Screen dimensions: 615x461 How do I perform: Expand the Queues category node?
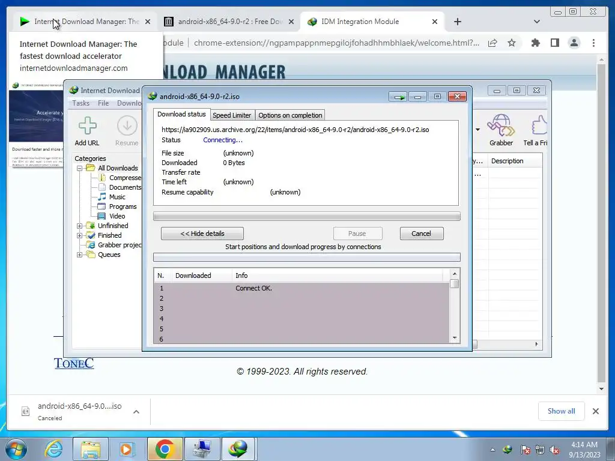pyautogui.click(x=80, y=255)
